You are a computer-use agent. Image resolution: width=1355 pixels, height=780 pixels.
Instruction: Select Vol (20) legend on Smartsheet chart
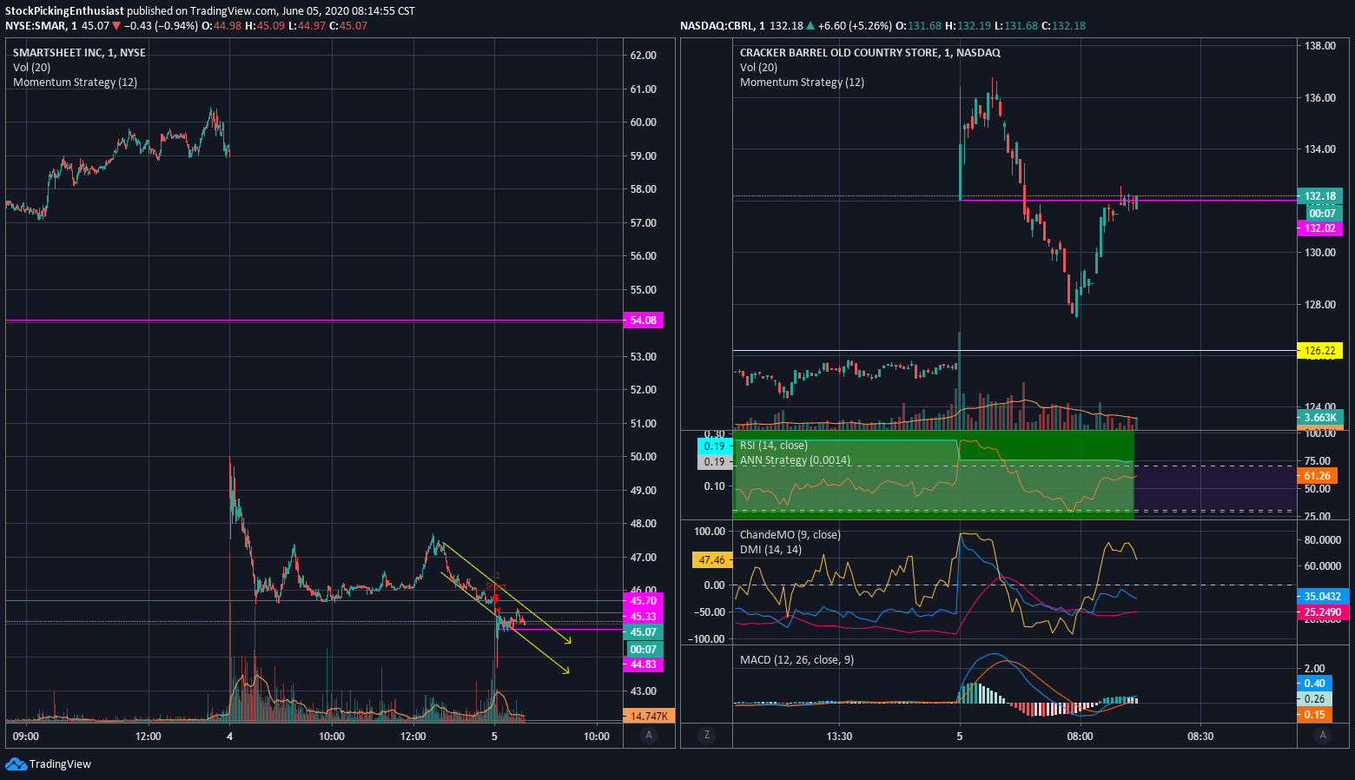pyautogui.click(x=31, y=68)
